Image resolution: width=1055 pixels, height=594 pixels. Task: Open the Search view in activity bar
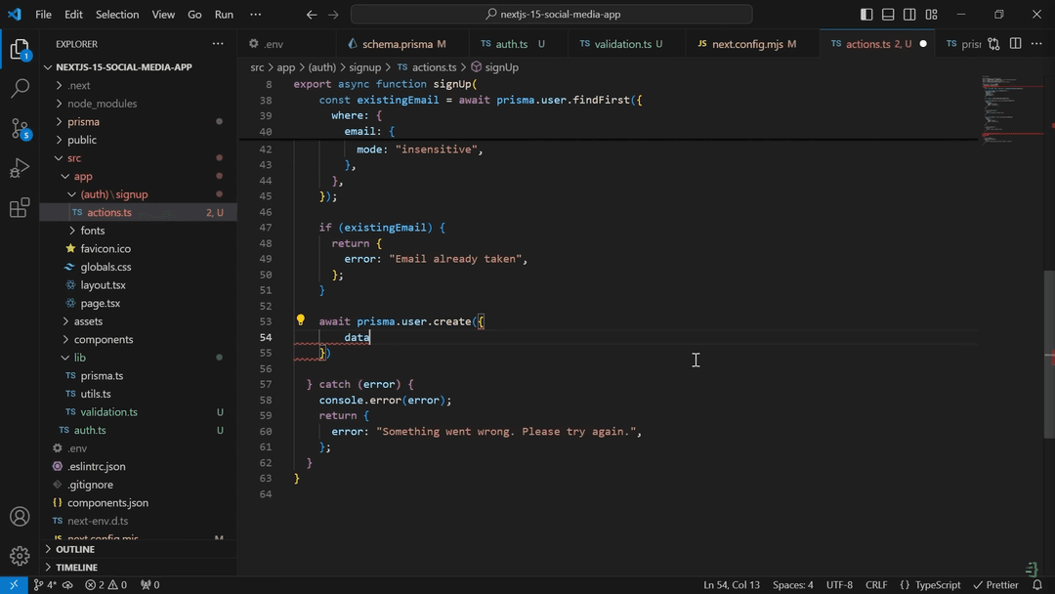(20, 88)
